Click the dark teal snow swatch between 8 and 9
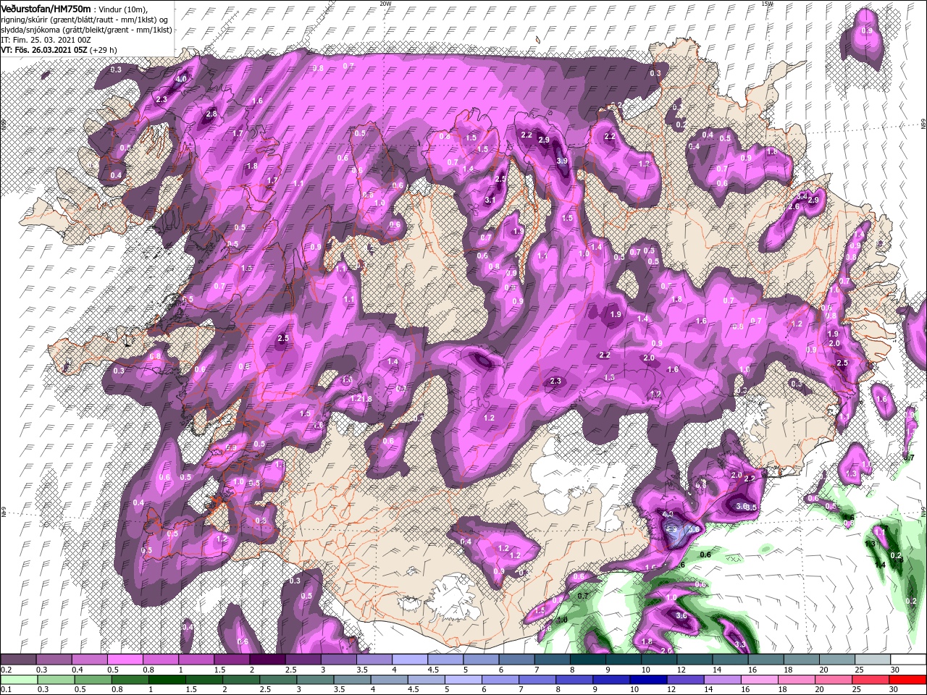927x695 pixels. click(588, 660)
